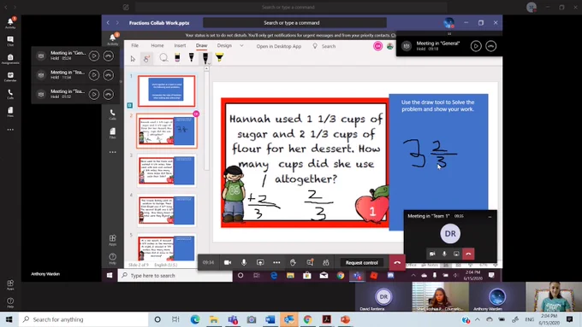Hang up held Meeting in "General" at top right
Image resolution: width=582 pixels, height=327 pixels.
pos(491,46)
